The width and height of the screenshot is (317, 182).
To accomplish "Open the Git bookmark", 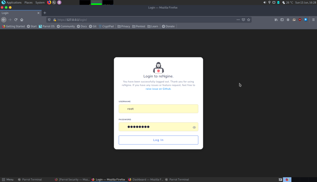I will click(92, 26).
